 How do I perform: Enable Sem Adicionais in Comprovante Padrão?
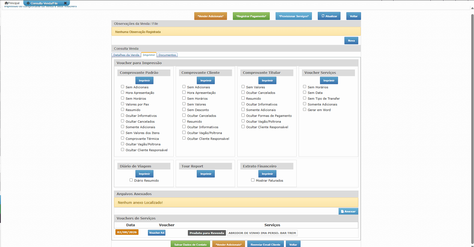[x=122, y=87]
